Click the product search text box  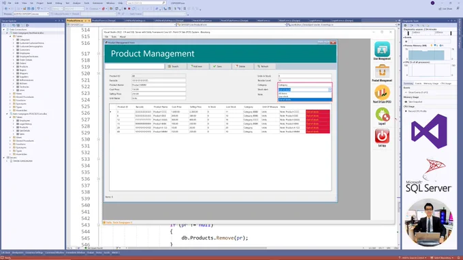(135, 67)
